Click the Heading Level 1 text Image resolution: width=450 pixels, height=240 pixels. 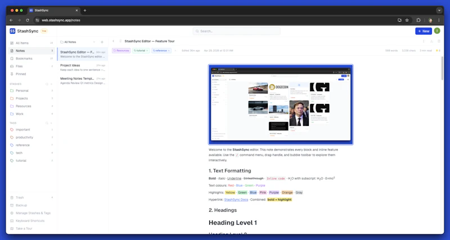coord(233,223)
